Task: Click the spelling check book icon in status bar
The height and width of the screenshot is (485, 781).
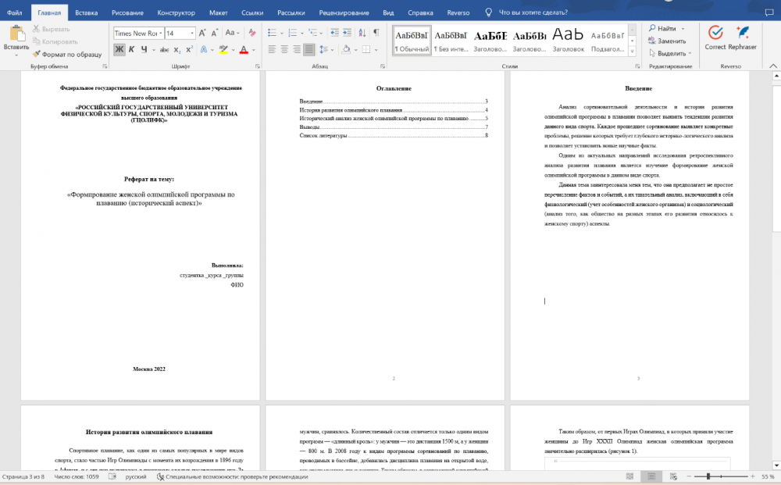Action: tap(112, 476)
